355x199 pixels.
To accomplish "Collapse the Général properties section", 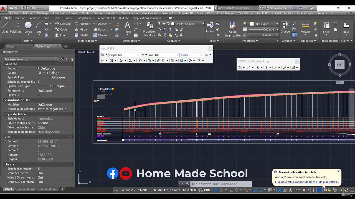I will (x=70, y=64).
